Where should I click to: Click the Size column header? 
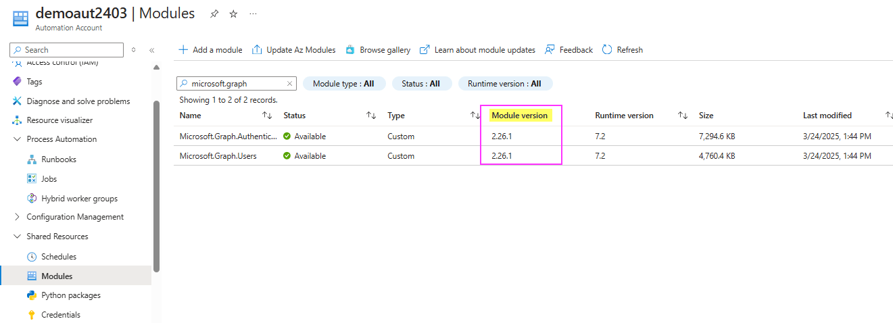pos(706,116)
